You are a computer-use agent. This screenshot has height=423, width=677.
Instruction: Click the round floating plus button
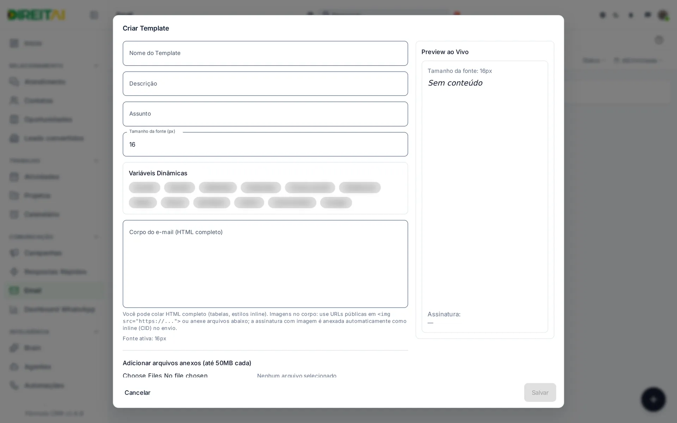(x=653, y=399)
